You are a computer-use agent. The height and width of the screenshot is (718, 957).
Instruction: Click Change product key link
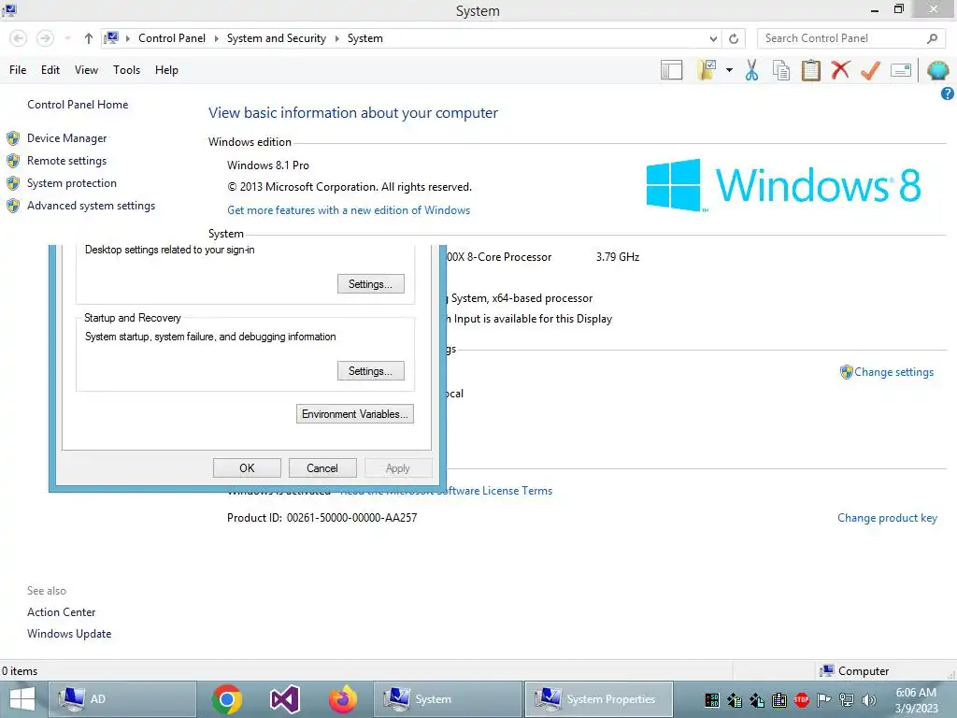click(887, 518)
